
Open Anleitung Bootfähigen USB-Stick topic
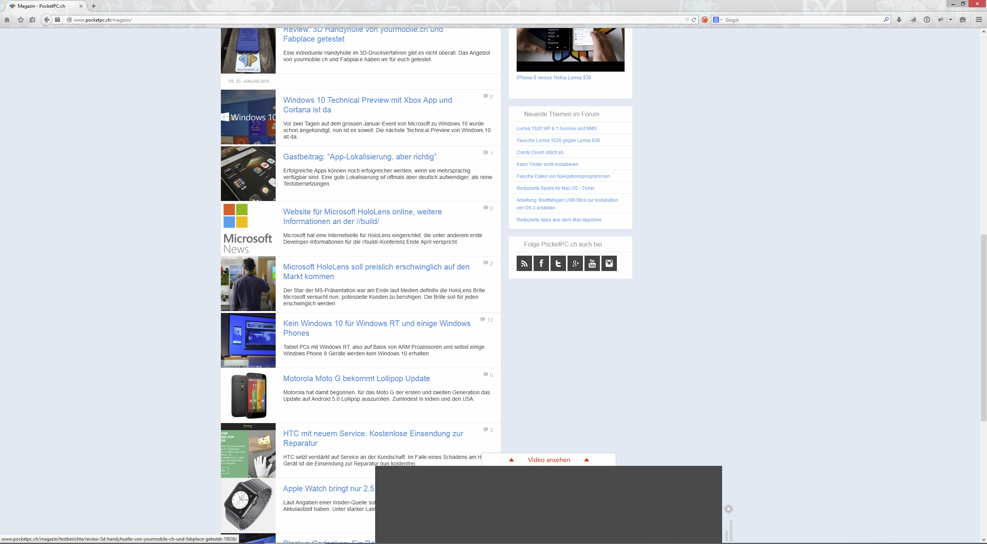(x=567, y=204)
